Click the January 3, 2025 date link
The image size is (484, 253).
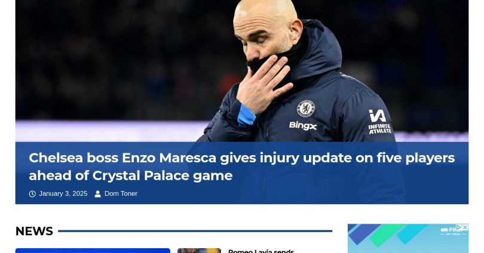tap(63, 193)
